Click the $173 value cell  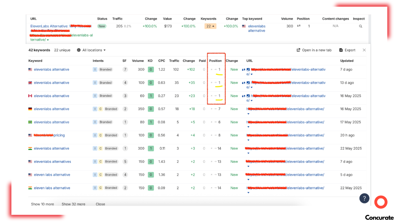(168, 26)
